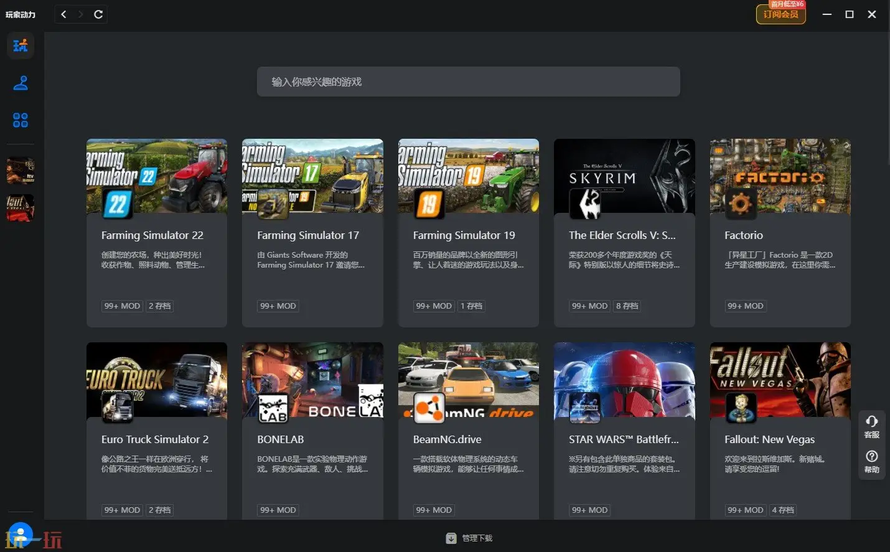
Task: Click the Fallout: New Vegas title
Action: tap(769, 439)
